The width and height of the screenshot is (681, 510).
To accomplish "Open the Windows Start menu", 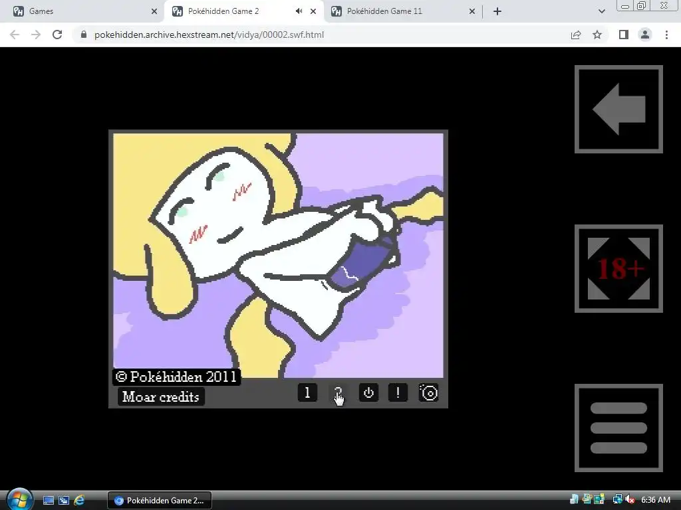I will [19, 499].
